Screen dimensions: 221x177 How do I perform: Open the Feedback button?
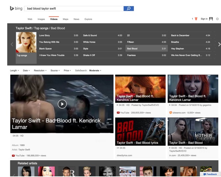(210, 174)
